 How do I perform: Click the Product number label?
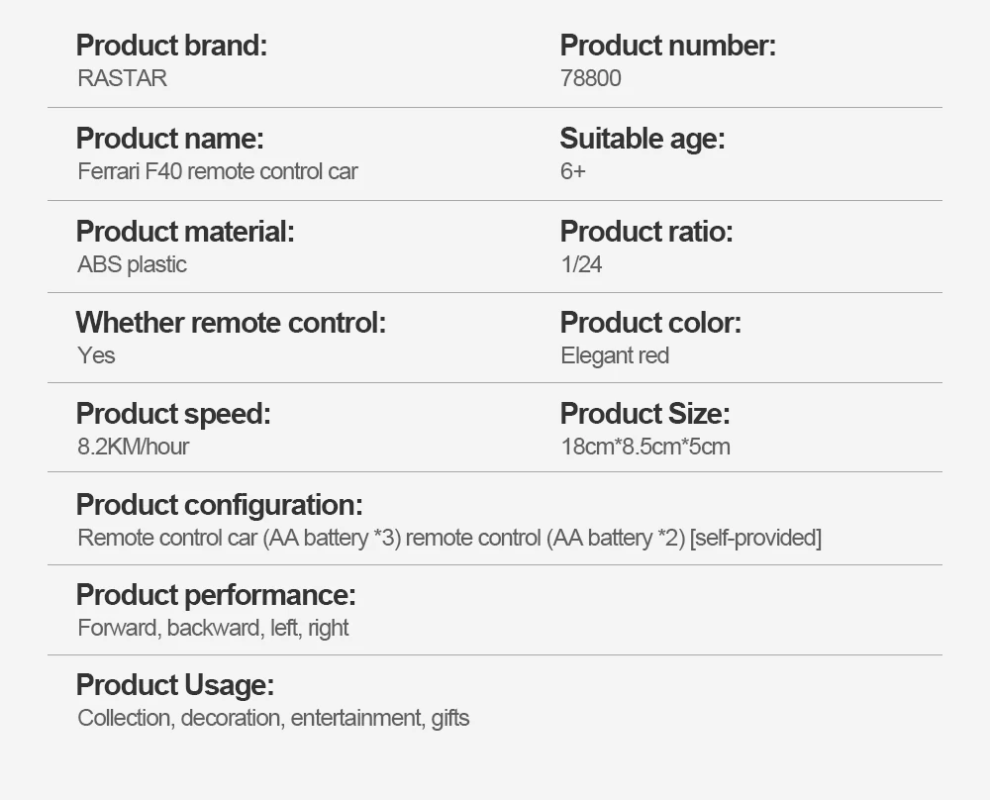tap(668, 46)
